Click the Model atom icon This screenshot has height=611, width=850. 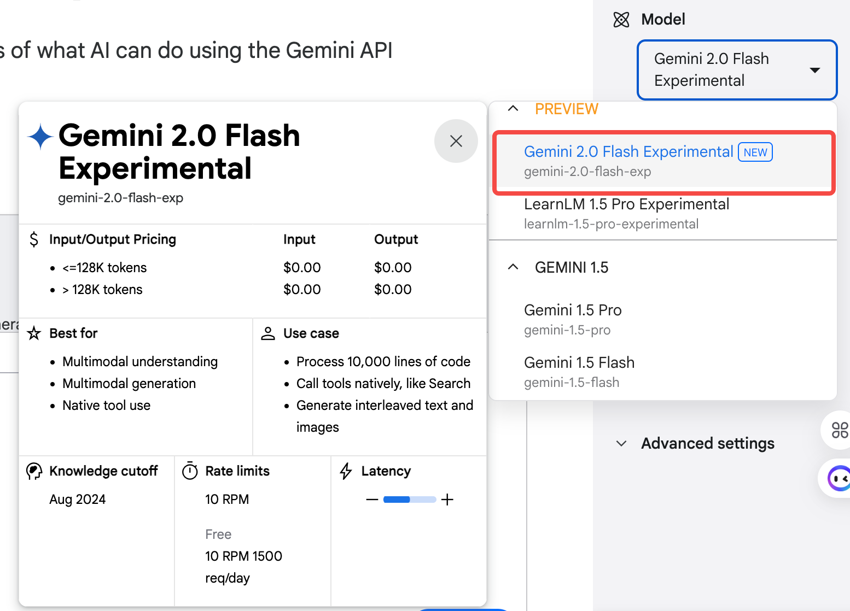pyautogui.click(x=621, y=20)
